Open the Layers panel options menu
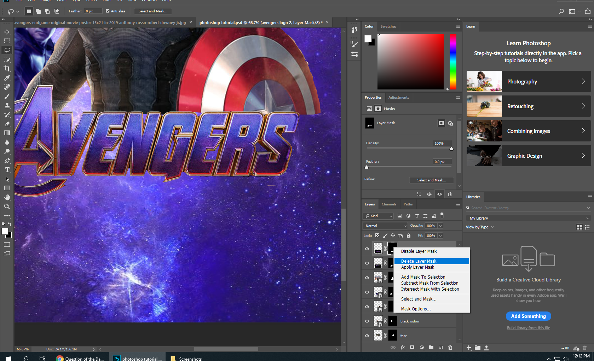This screenshot has height=361, width=594. tap(458, 204)
